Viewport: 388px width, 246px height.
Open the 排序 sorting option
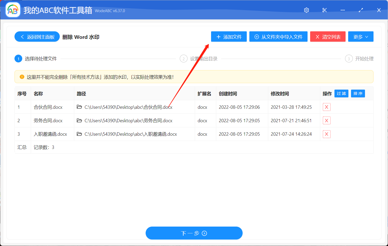click(358, 93)
